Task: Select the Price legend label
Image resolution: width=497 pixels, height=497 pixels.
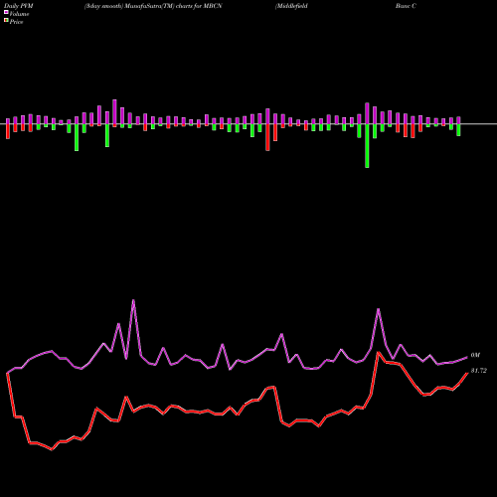Action: tap(16, 22)
